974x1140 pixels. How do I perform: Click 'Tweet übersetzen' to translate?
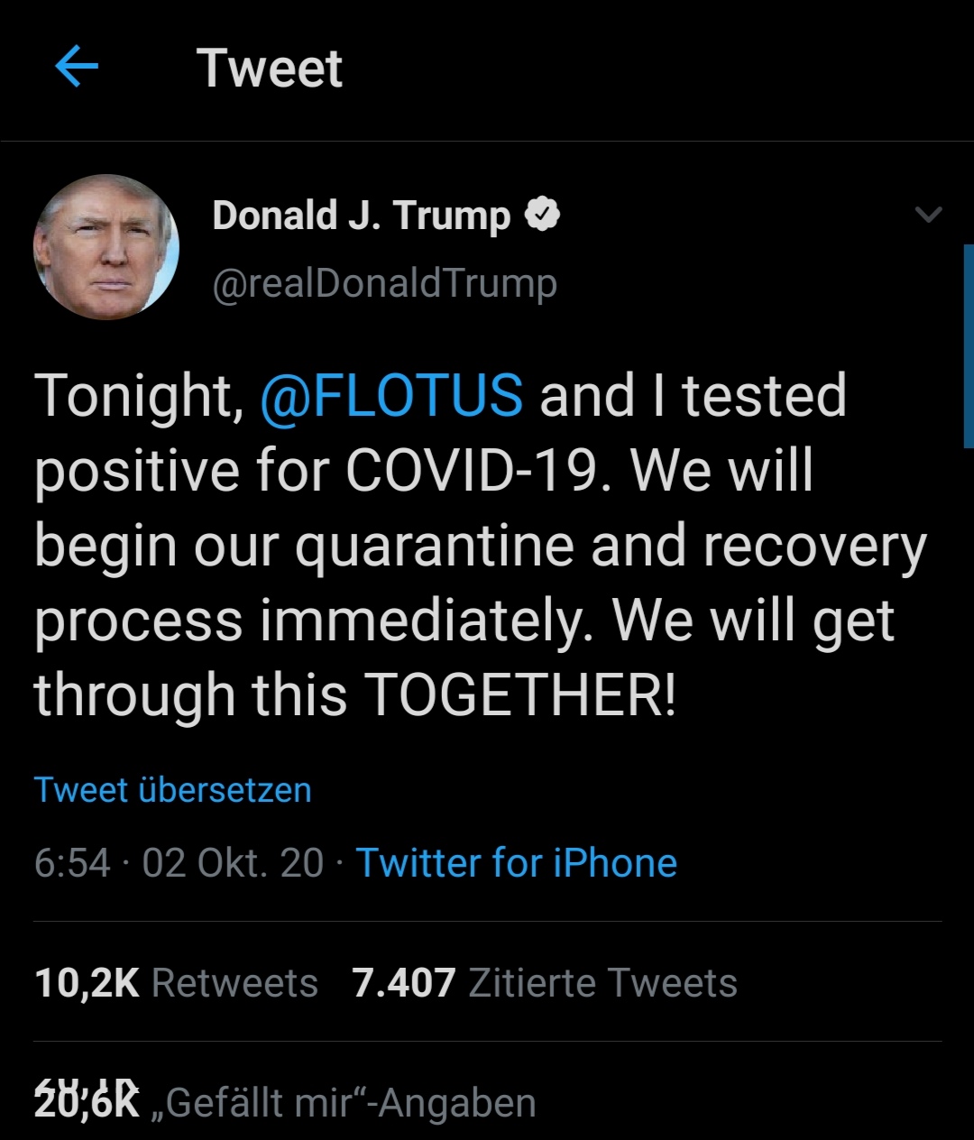[x=173, y=790]
